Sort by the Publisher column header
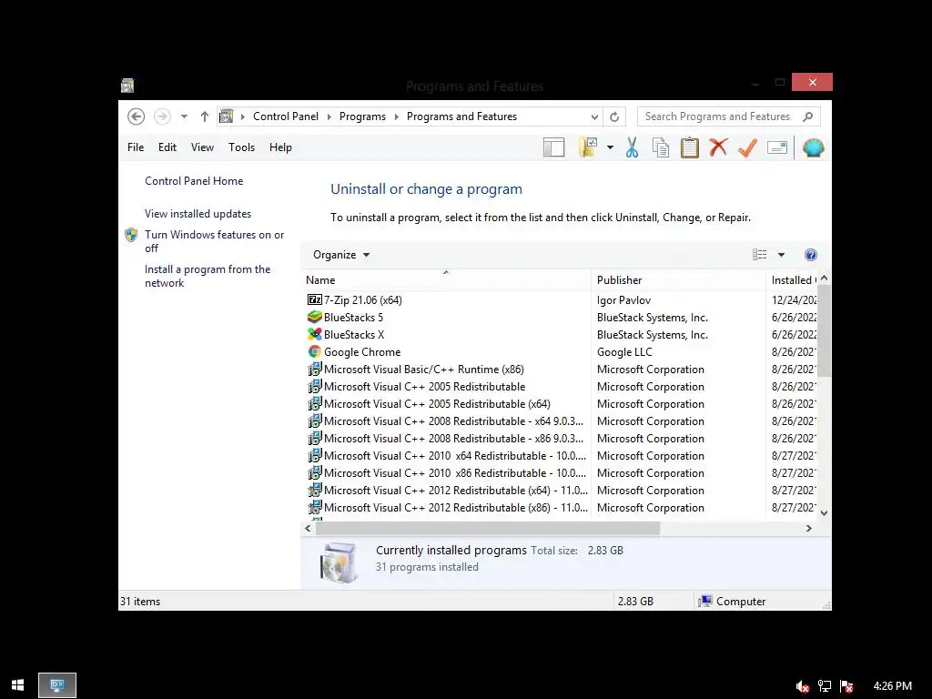 tap(678, 280)
